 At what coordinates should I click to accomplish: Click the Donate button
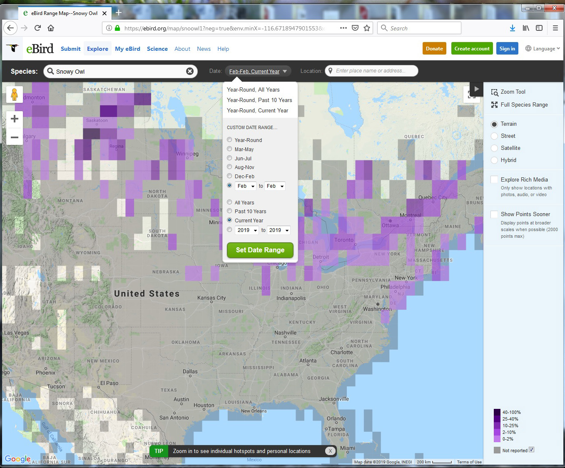click(434, 48)
